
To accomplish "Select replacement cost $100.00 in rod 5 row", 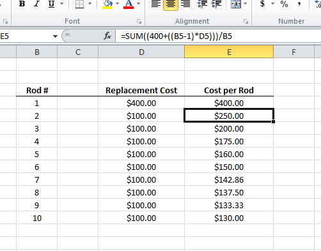I will pos(141,154).
